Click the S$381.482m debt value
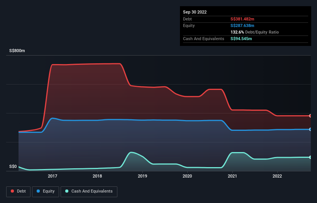Screen dimensions: 317x203 [242, 19]
